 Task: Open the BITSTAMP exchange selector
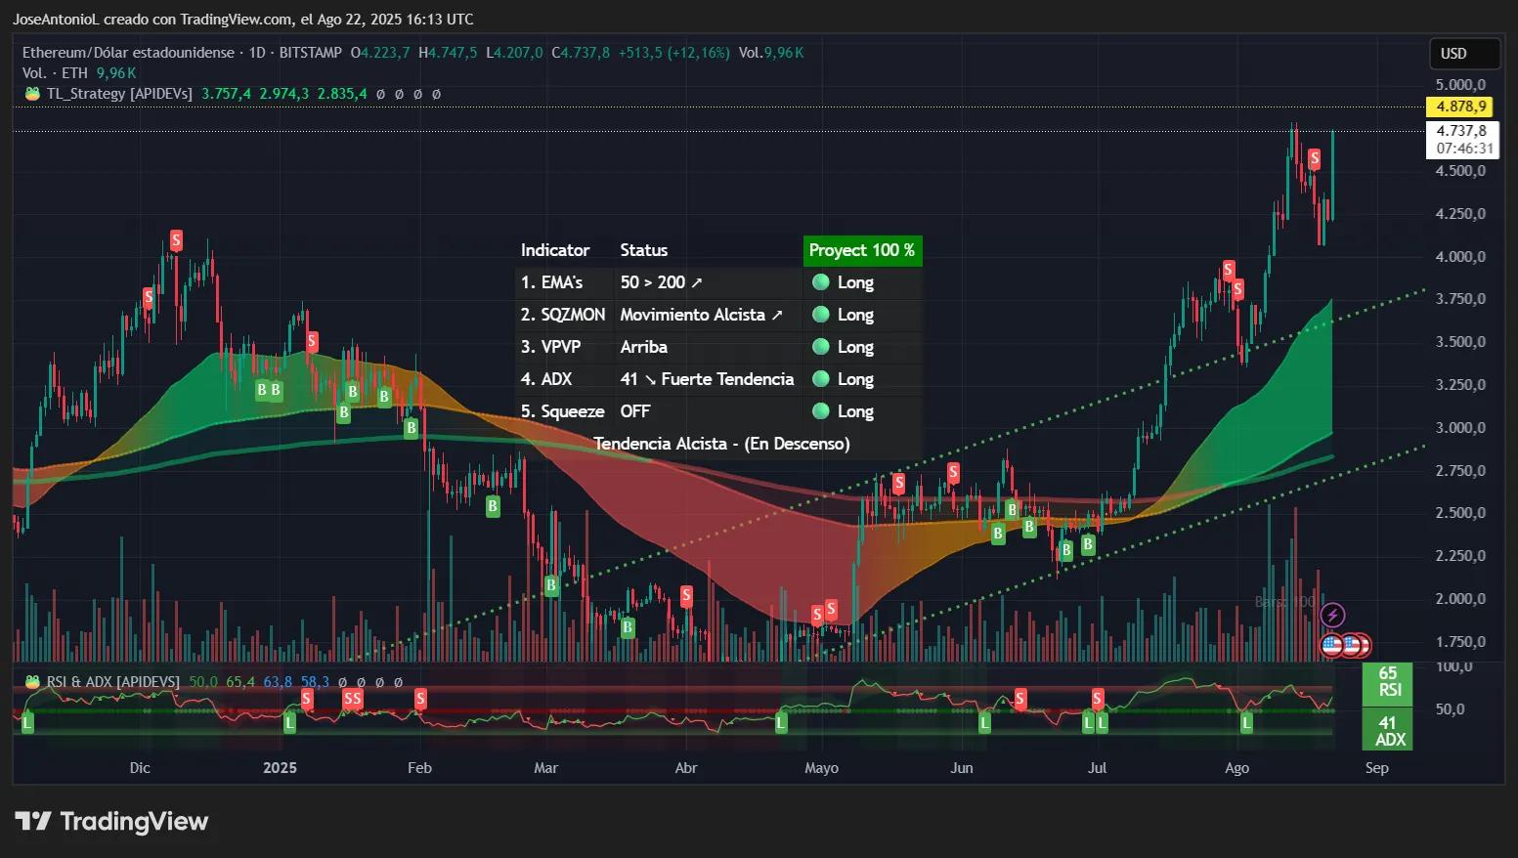309,53
